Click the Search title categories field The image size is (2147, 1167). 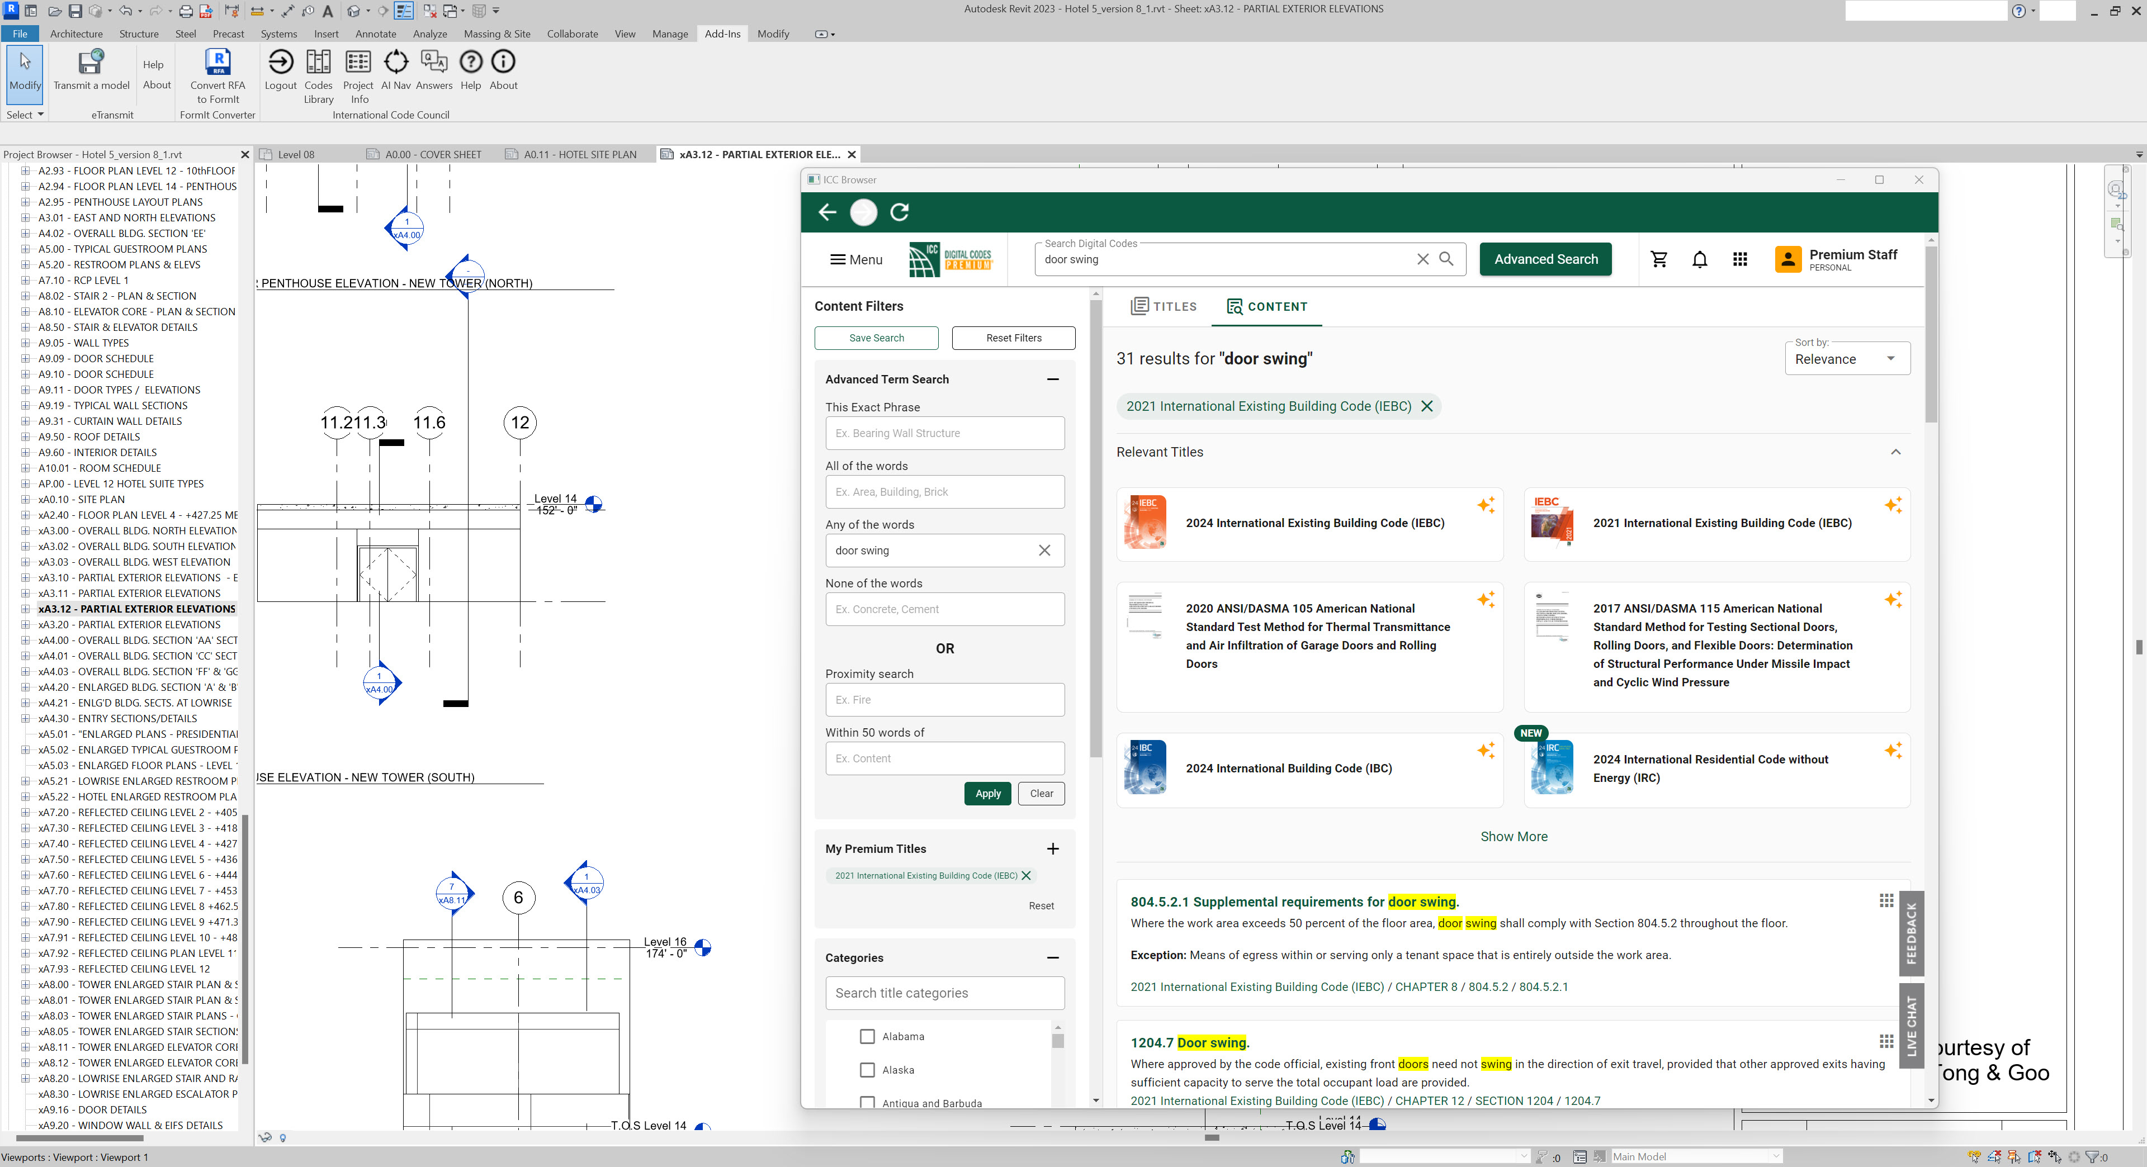[x=944, y=993]
